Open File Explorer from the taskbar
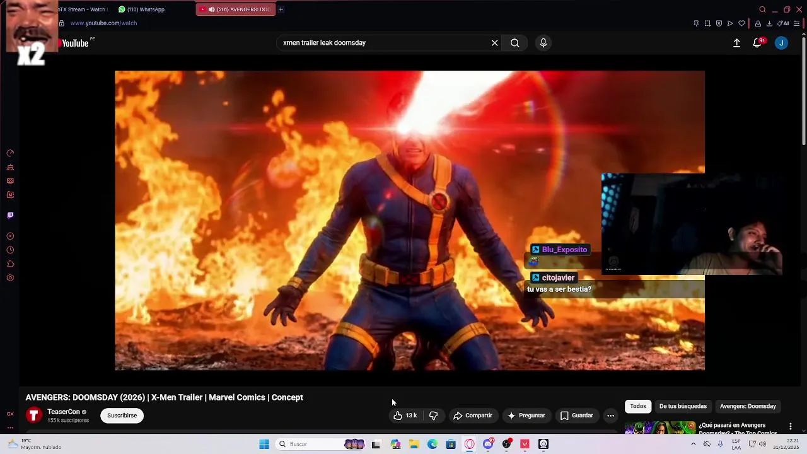This screenshot has height=454, width=807. pyautogui.click(x=414, y=444)
